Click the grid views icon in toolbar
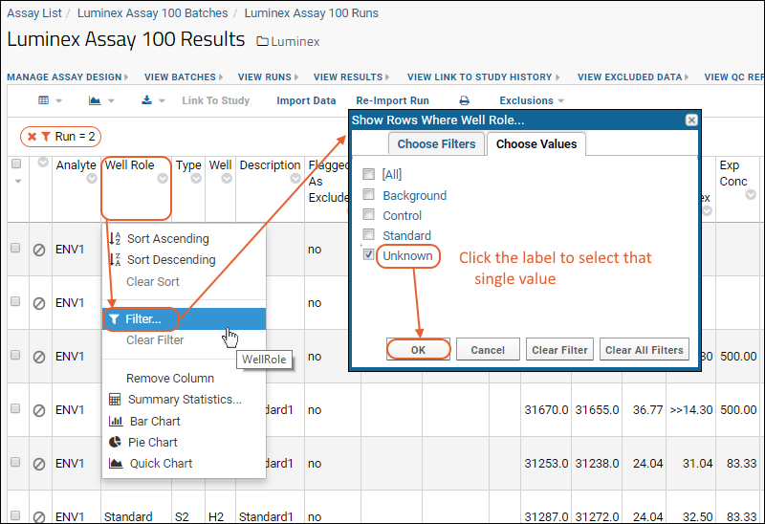The image size is (765, 524). [44, 100]
